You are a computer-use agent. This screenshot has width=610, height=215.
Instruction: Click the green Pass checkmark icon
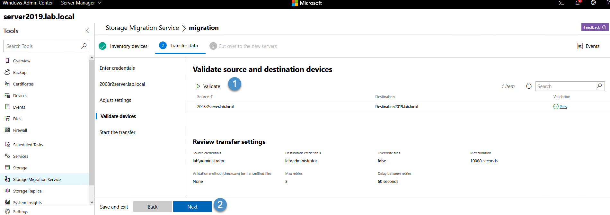(556, 106)
